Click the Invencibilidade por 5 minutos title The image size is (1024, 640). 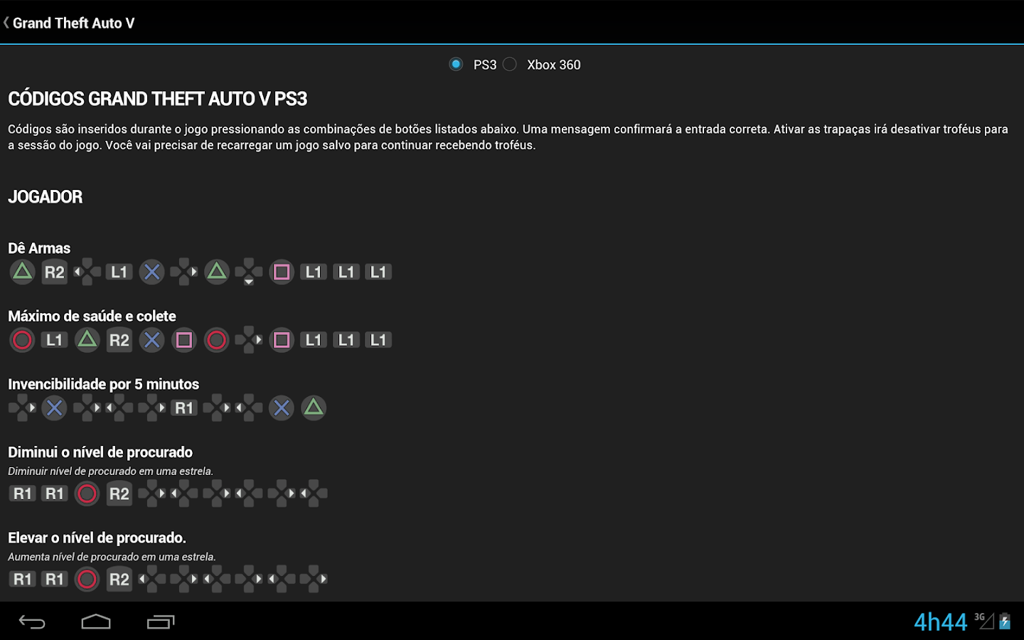(103, 384)
